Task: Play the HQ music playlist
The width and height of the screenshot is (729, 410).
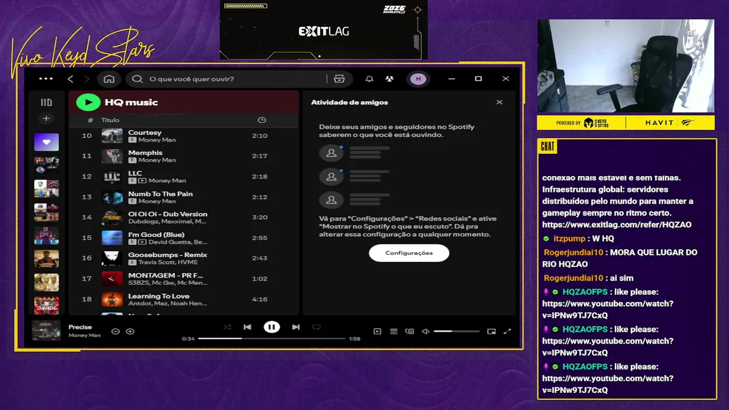Action: (88, 102)
